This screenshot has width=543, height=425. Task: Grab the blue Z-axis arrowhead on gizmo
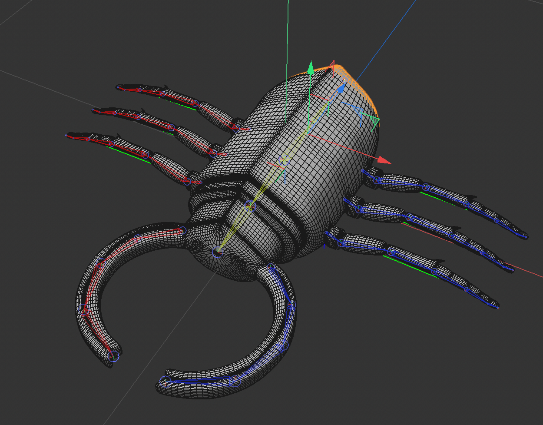tap(341, 89)
